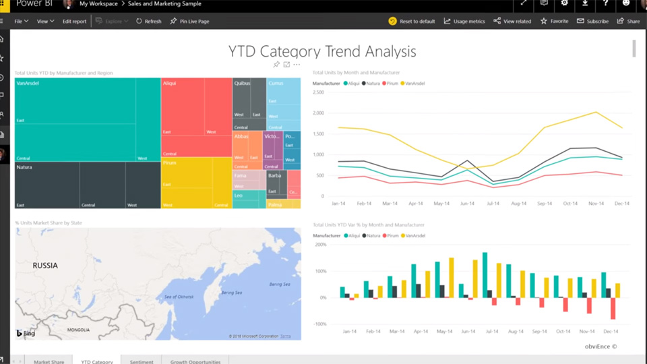Switch to Growth Opportunities tab
Image resolution: width=647 pixels, height=364 pixels.
pyautogui.click(x=195, y=361)
